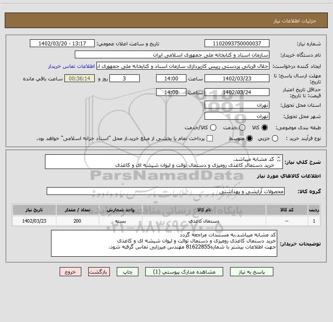Click the announcement date field 1402/03/20 - 13:17
The width and height of the screenshot is (333, 322).
(62, 44)
